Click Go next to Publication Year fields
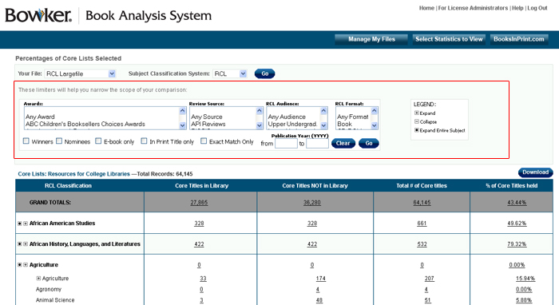The height and width of the screenshot is (305, 559). point(369,143)
